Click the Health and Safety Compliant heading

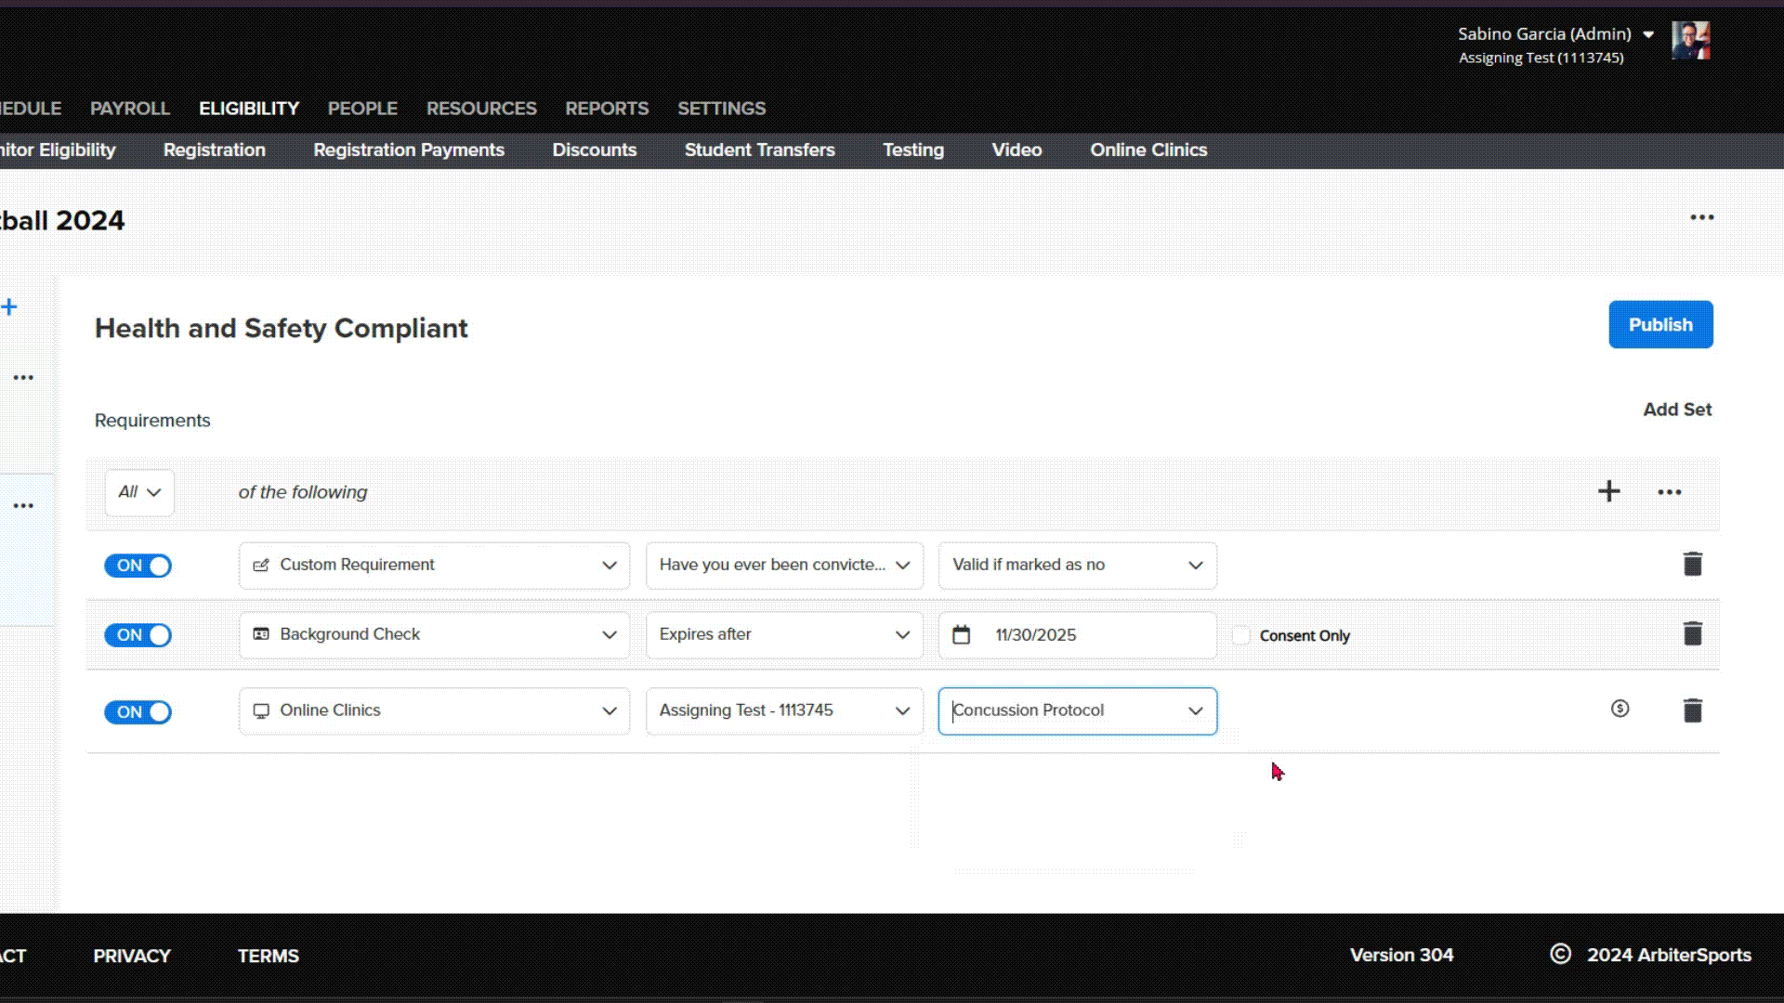click(x=282, y=328)
